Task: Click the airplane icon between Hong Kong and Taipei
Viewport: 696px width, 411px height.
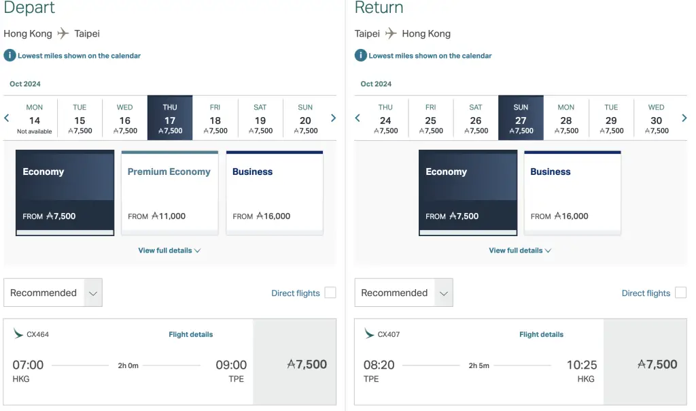Action: click(x=63, y=33)
